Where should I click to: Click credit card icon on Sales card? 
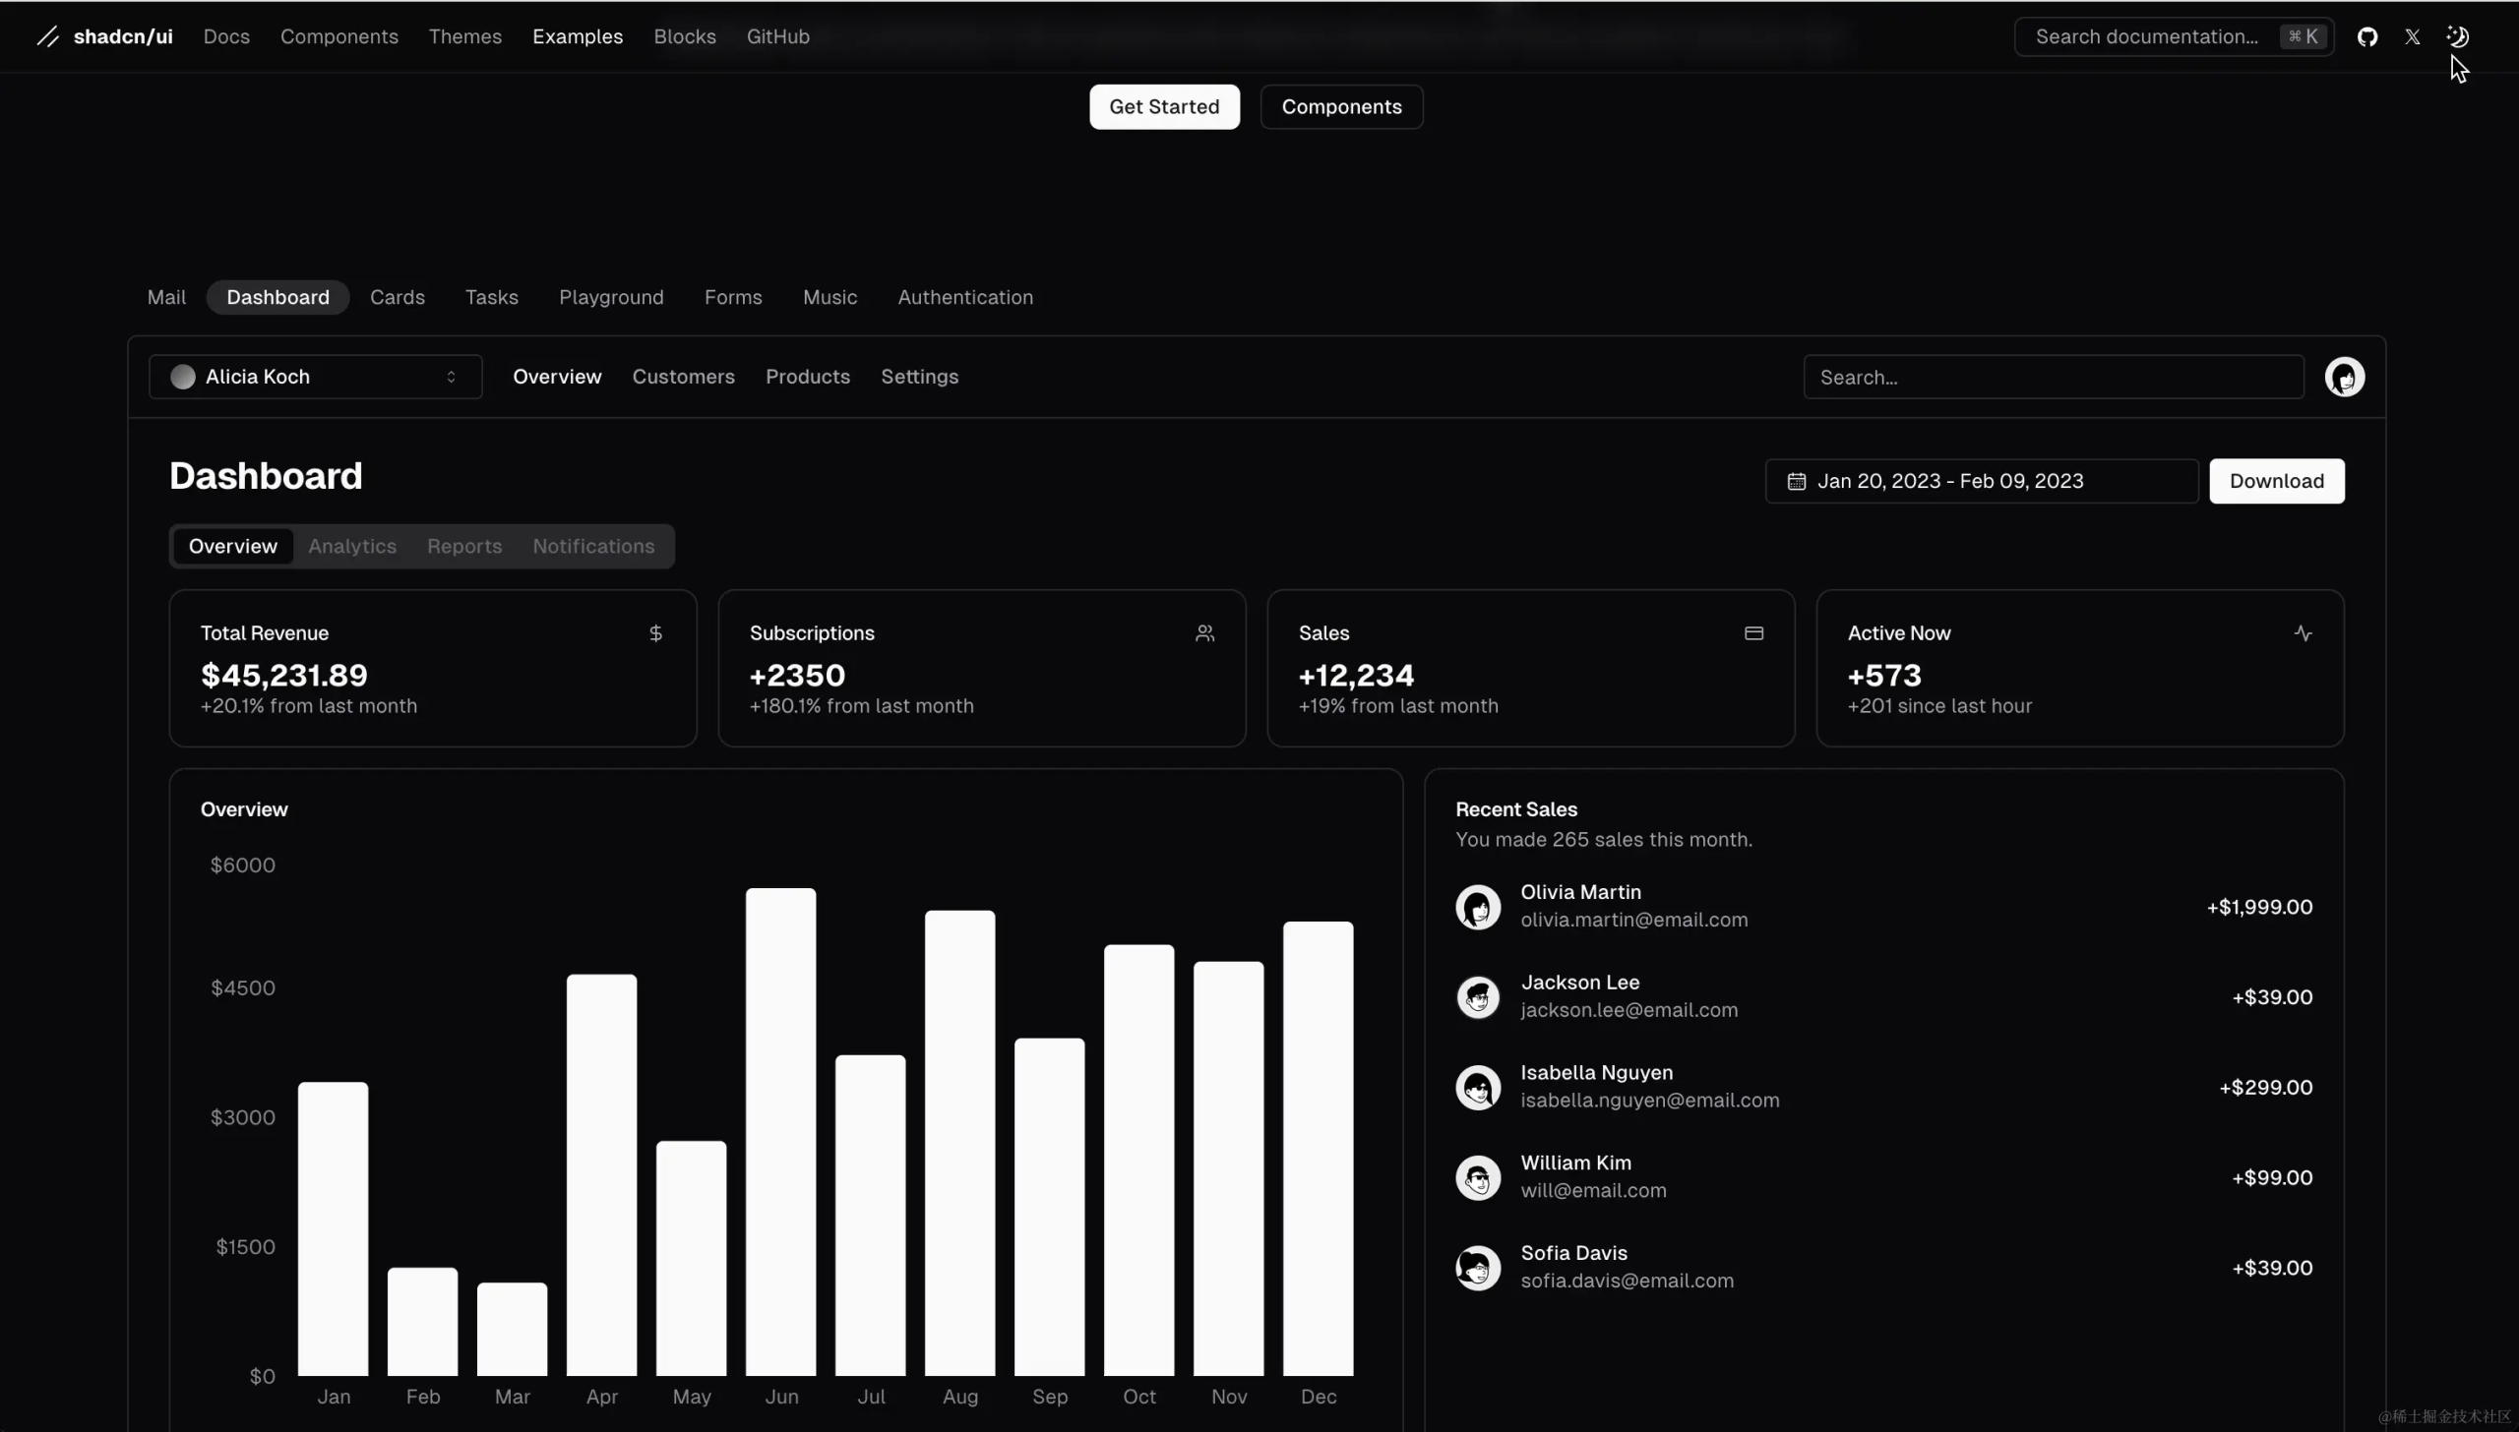click(1753, 633)
